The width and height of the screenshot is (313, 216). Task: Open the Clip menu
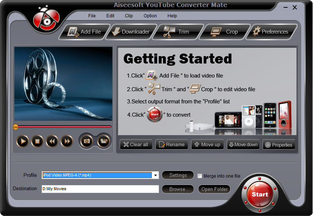(129, 16)
